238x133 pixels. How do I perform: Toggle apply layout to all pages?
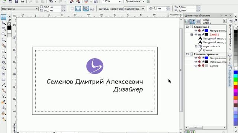click(86, 9)
